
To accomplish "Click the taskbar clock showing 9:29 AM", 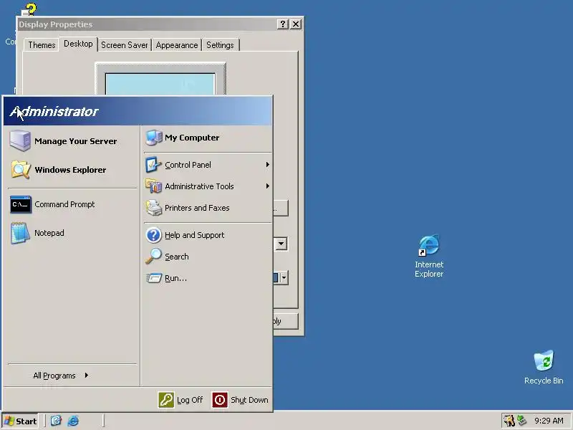I will click(549, 421).
